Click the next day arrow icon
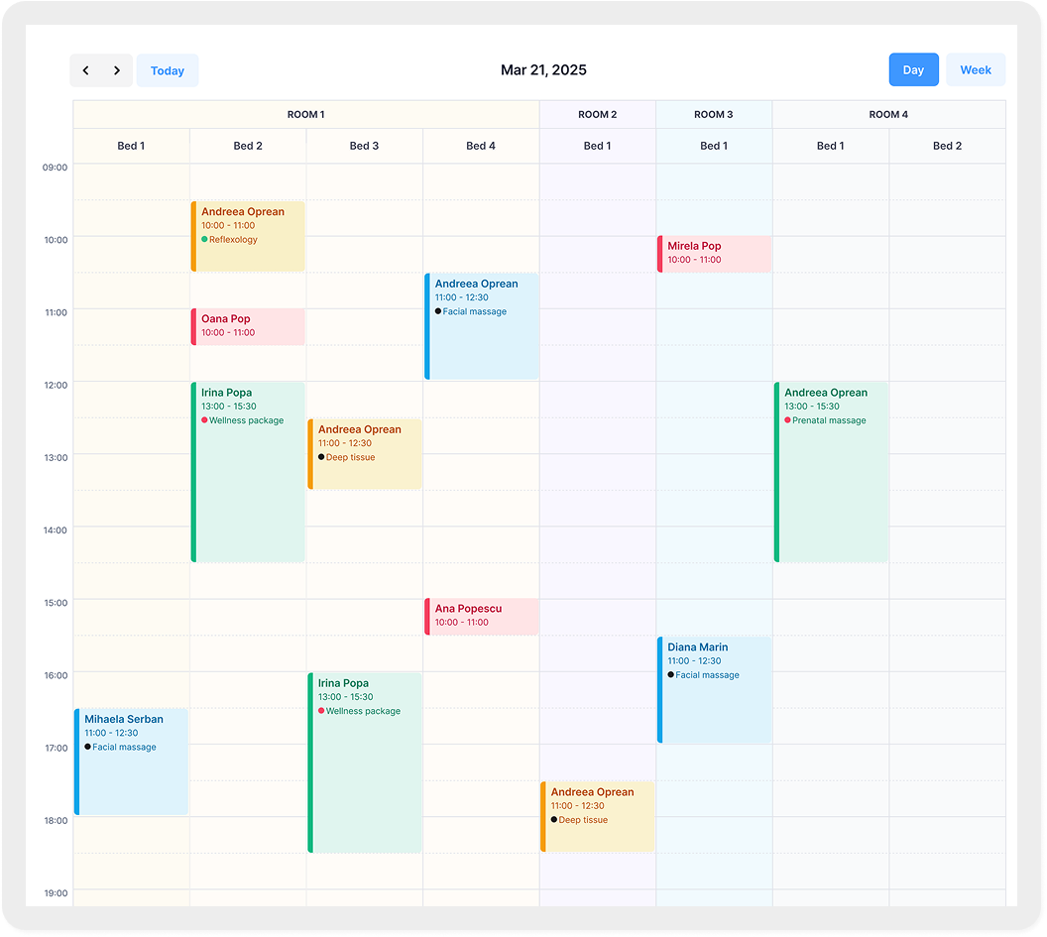 coord(117,70)
